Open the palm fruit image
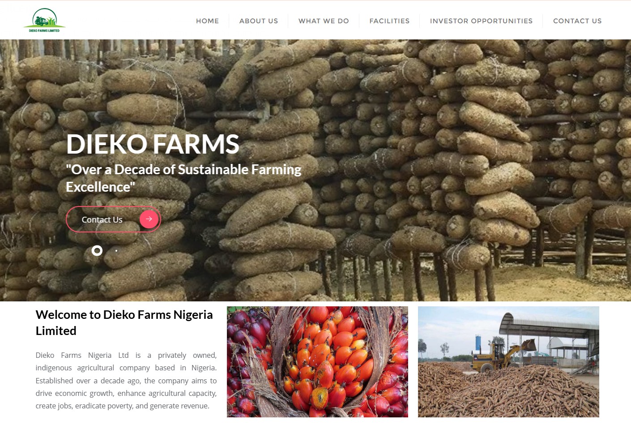This screenshot has height=425, width=631. [x=317, y=362]
